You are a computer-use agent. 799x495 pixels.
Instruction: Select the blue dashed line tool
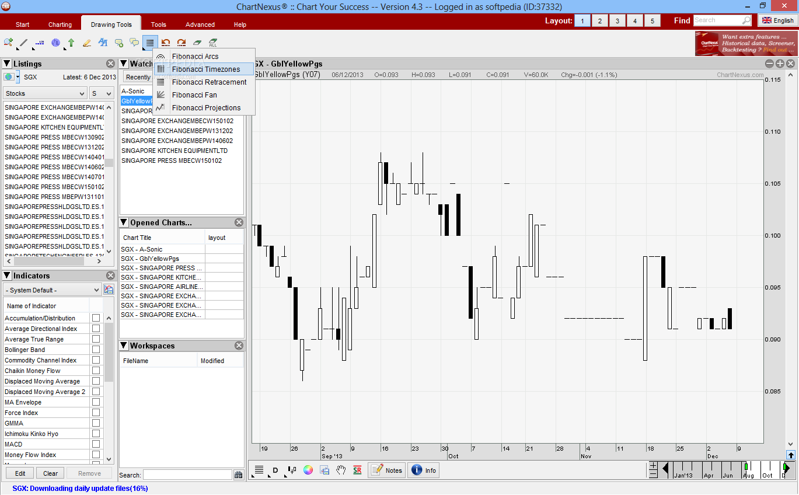[39, 43]
